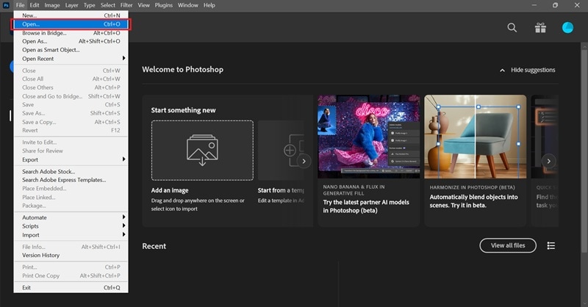The height and width of the screenshot is (307, 588).
Task: Open the File menu
Action: point(21,5)
